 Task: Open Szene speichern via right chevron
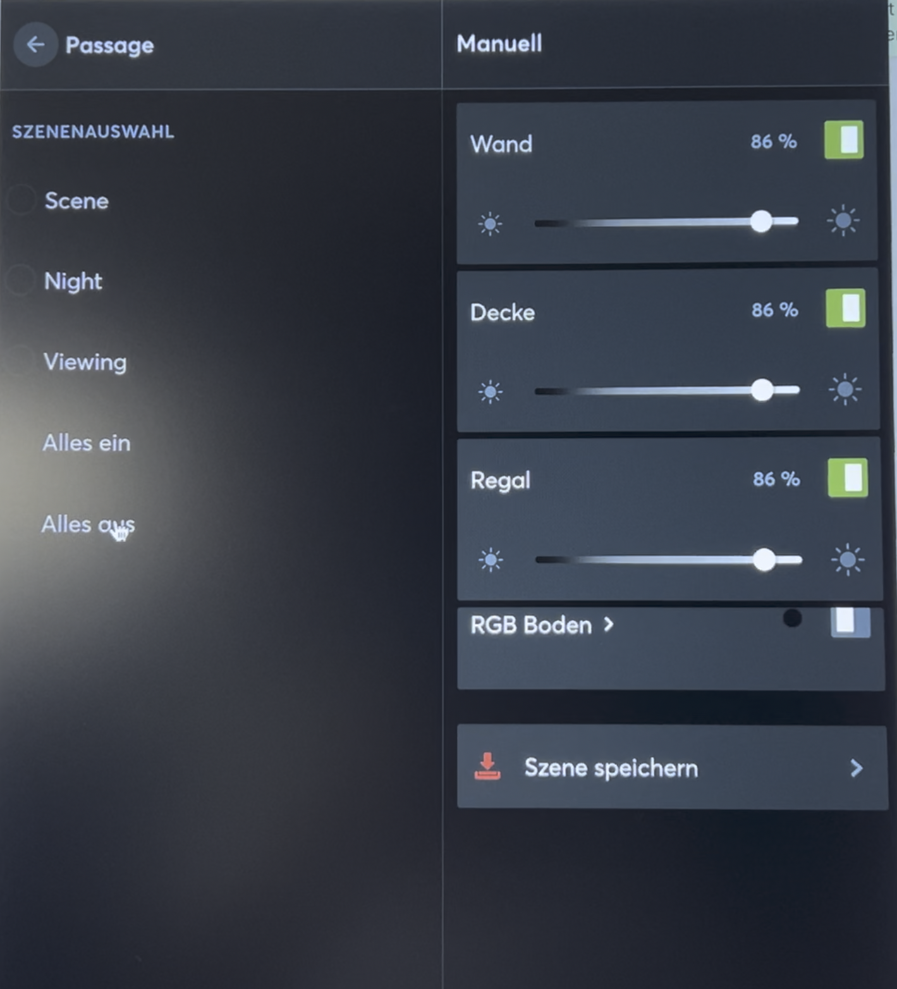[x=857, y=768]
